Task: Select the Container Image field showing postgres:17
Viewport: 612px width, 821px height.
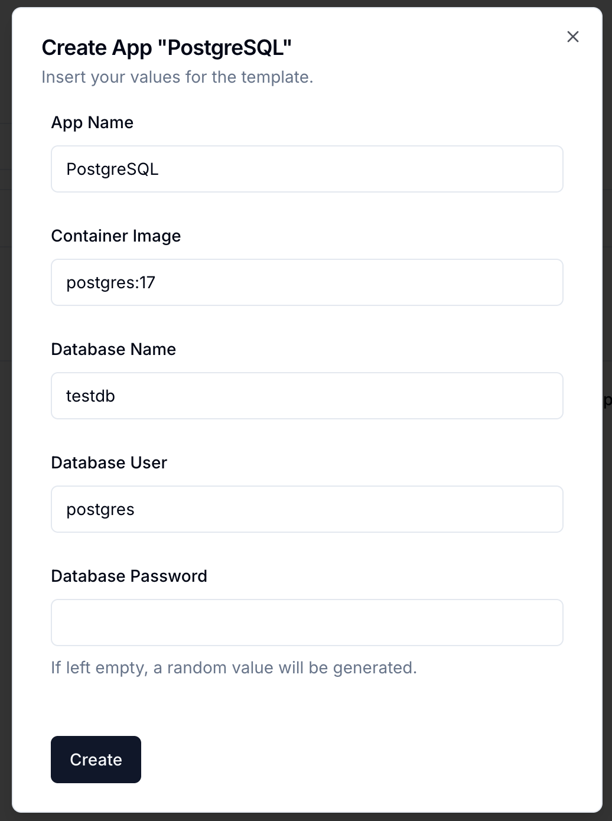Action: 307,282
